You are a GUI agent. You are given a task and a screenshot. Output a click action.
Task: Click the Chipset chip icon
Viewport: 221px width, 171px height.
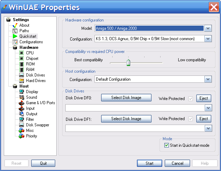[x=22, y=58]
